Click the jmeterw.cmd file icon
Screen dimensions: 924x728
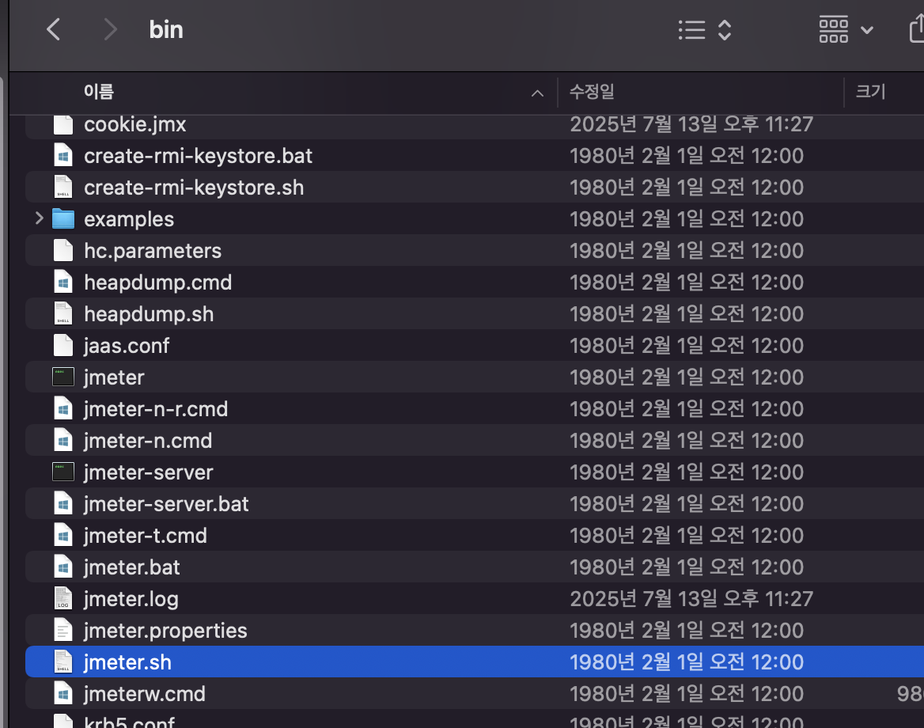(x=63, y=695)
